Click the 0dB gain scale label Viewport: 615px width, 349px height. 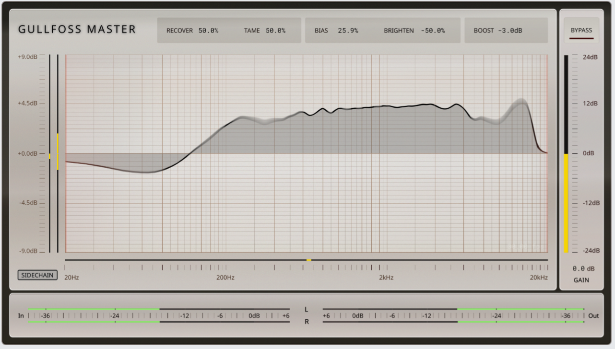tap(589, 153)
